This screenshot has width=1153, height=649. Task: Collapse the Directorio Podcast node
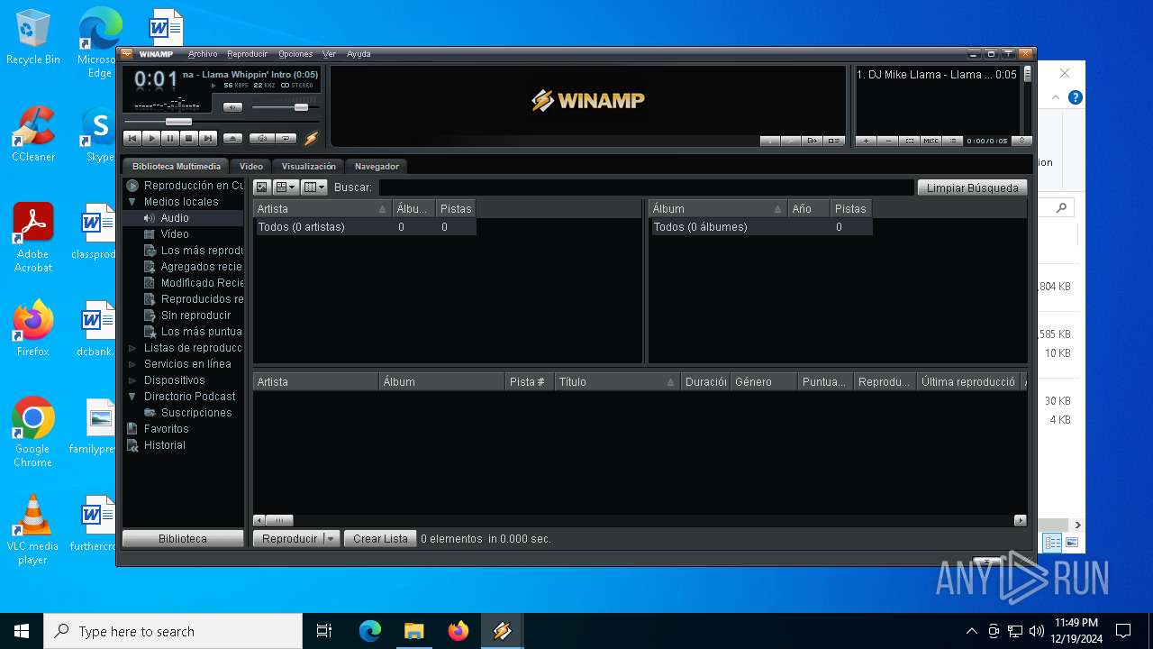tap(132, 397)
